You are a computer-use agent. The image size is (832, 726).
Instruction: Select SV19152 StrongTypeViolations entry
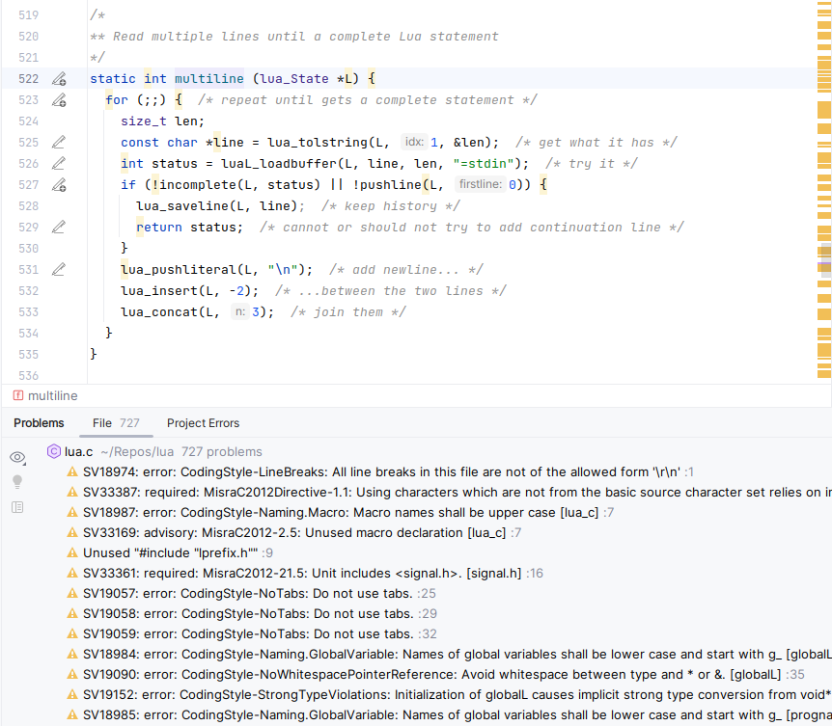[x=449, y=695]
